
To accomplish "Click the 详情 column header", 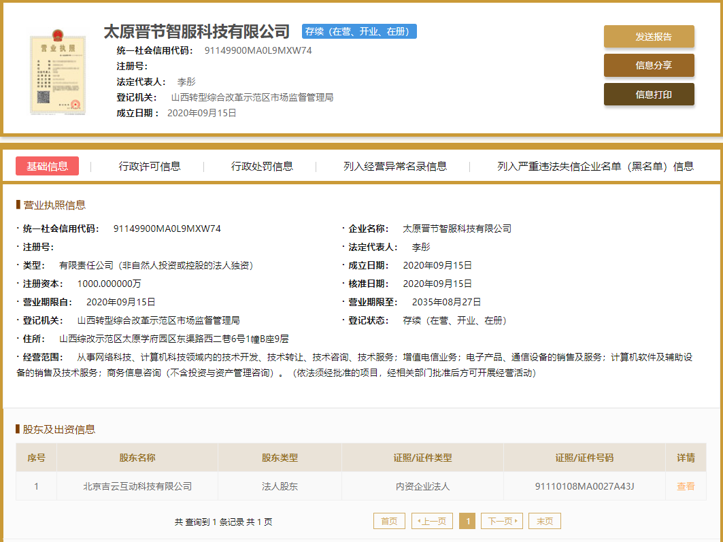I will pos(686,458).
